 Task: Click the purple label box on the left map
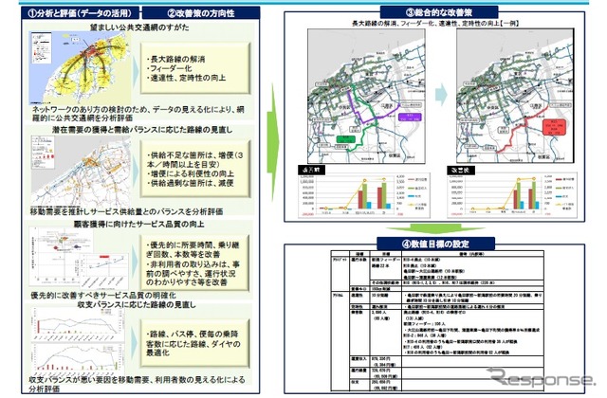410,118
